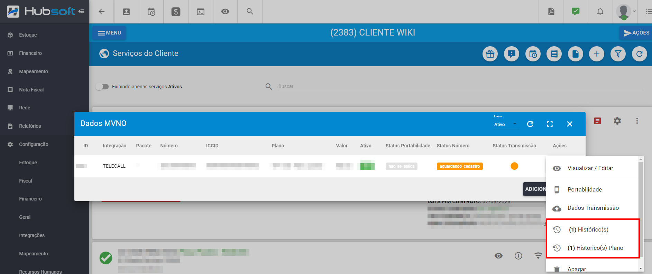Screen dimensions: 652x274
Task: Go back using the top arrow icon
Action: point(102,11)
